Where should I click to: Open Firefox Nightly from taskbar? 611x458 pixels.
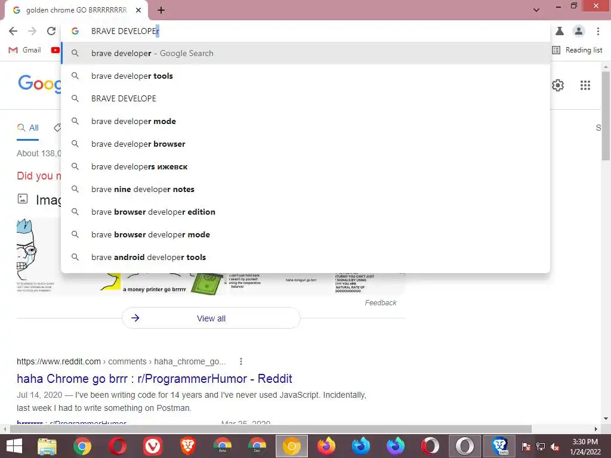click(x=396, y=446)
